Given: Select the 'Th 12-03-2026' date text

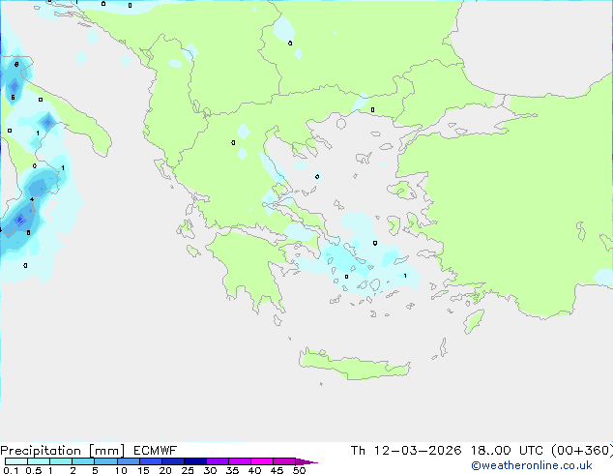Looking at the screenshot, I should [406, 451].
